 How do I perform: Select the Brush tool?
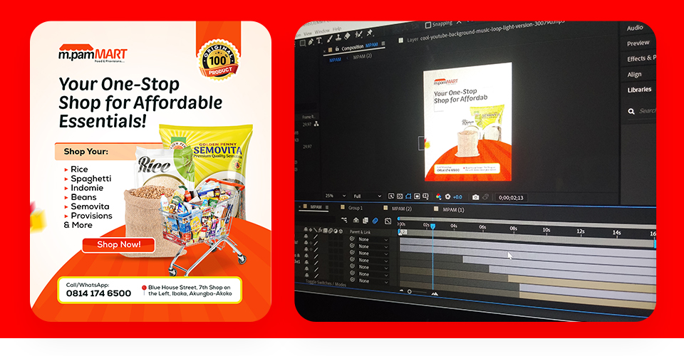tap(330, 38)
